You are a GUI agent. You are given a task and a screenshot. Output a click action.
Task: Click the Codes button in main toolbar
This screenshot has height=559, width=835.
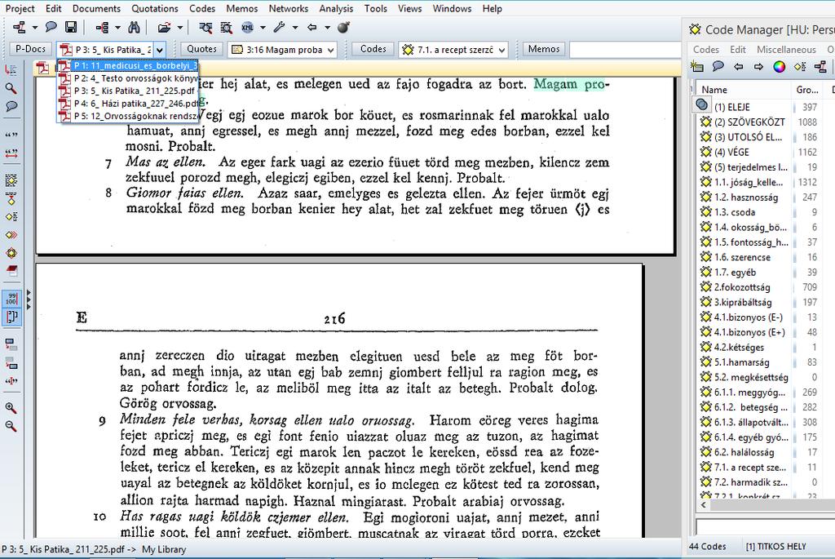tap(373, 49)
